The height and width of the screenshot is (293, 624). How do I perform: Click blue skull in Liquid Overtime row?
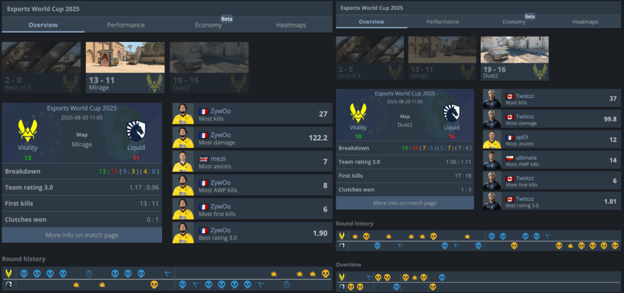396,287
